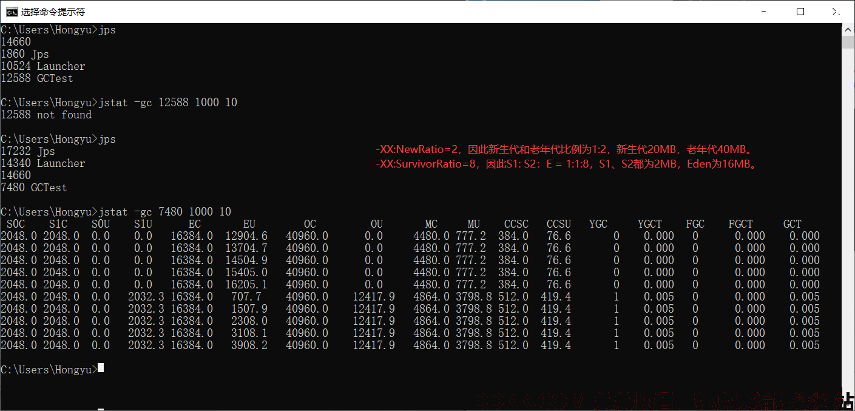Click the YGCT column header

coord(650,224)
